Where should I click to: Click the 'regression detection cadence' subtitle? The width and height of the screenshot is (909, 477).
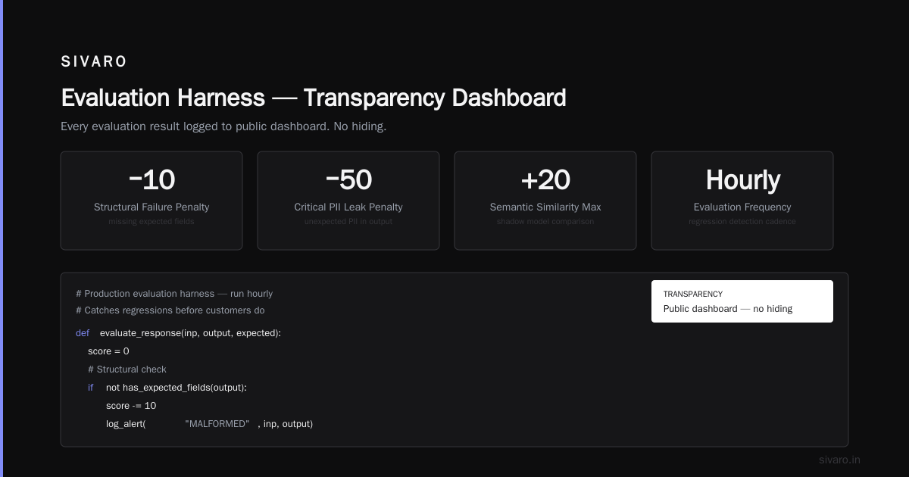coord(742,222)
